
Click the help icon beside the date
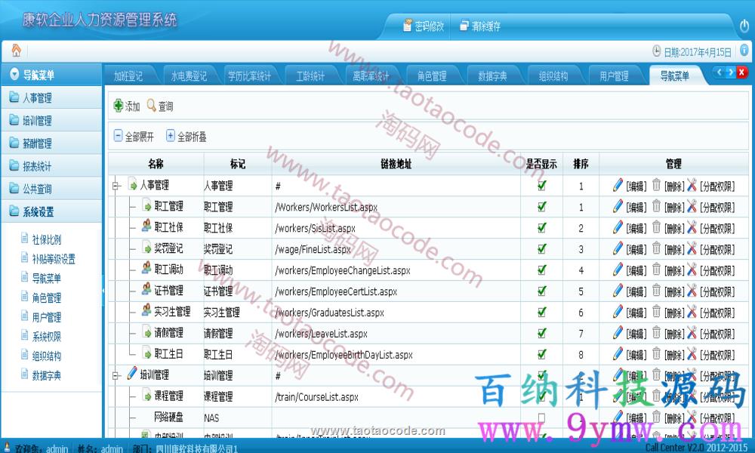pyautogui.click(x=744, y=51)
